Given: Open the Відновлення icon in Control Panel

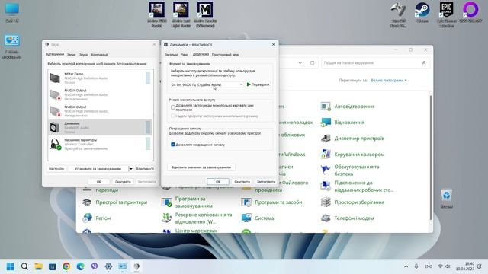Looking at the screenshot, I should tap(326, 123).
